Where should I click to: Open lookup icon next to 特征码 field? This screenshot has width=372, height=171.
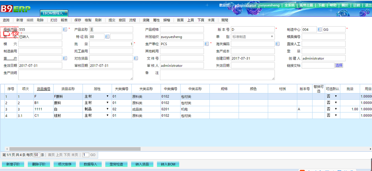click(x=107, y=37)
